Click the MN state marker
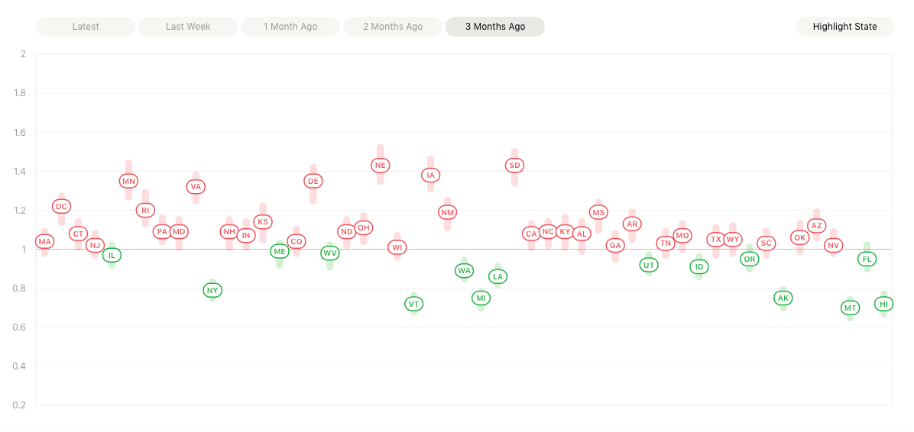 click(x=128, y=181)
